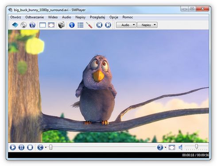
Task: Click the volume slider handle
Action: [197, 146]
